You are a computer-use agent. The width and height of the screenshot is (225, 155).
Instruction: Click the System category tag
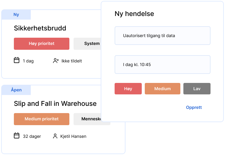coord(87,43)
